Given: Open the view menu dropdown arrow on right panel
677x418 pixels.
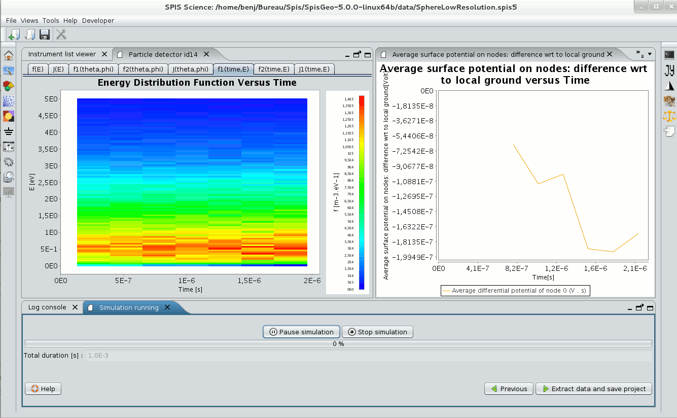Looking at the screenshot, I should [650, 54].
